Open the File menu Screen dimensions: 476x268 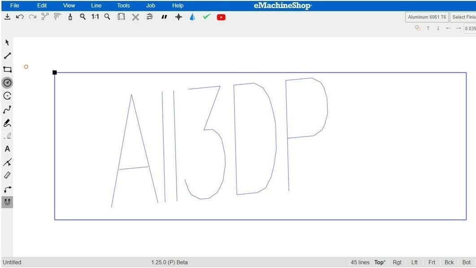click(14, 5)
